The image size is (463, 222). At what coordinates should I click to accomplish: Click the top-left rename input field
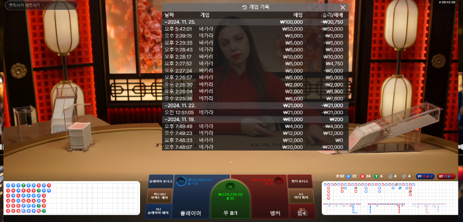[41, 5]
